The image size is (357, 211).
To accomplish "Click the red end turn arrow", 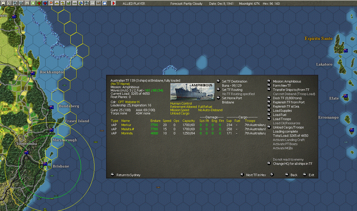I will [113, 3].
